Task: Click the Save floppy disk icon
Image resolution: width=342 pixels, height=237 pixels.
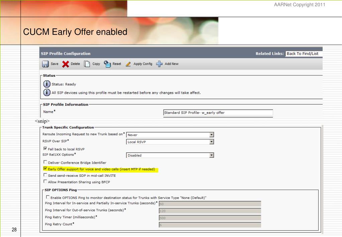Action: [x=45, y=64]
